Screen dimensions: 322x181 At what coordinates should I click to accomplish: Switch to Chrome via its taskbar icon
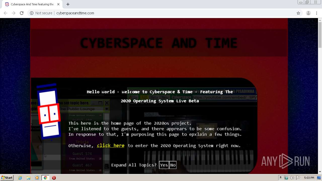45,178
